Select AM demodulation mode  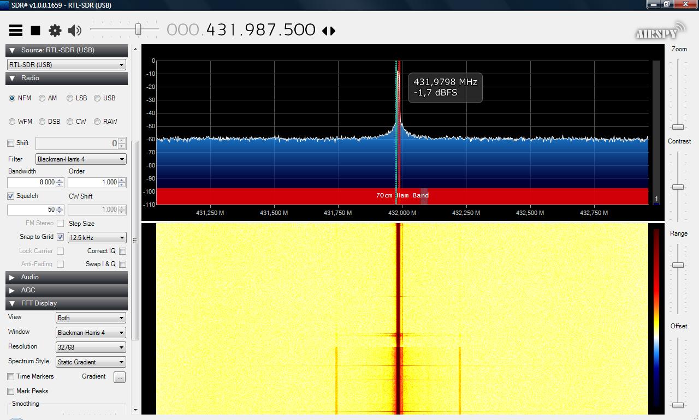tap(42, 98)
